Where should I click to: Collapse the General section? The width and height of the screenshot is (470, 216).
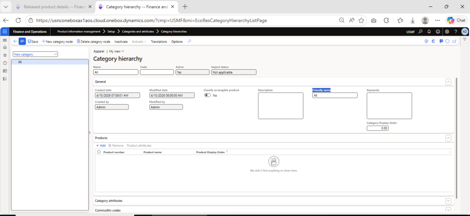pyautogui.click(x=448, y=82)
